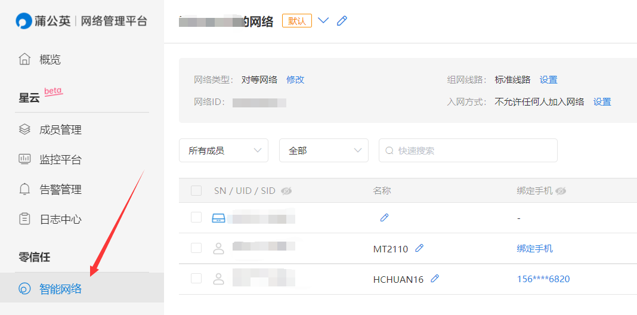
Task: Click 设置 link for 组网线路
Action: [x=549, y=80]
